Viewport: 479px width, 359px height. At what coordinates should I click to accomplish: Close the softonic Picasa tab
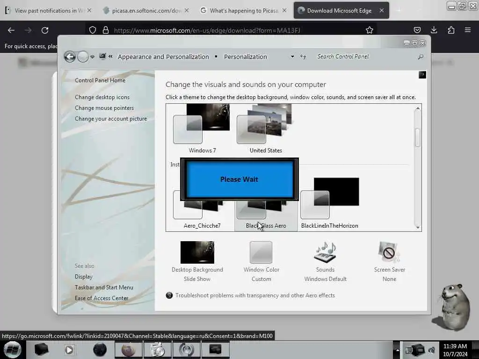point(187,10)
